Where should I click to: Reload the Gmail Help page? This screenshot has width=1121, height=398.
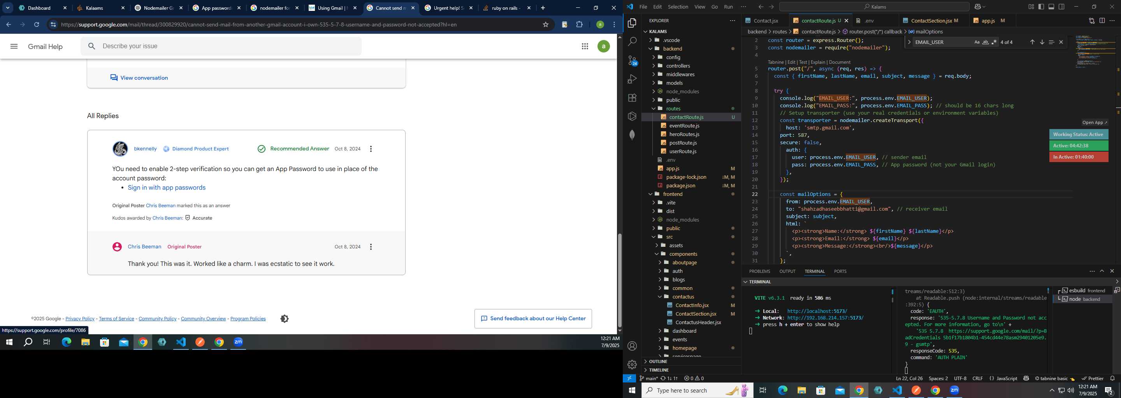(x=37, y=25)
